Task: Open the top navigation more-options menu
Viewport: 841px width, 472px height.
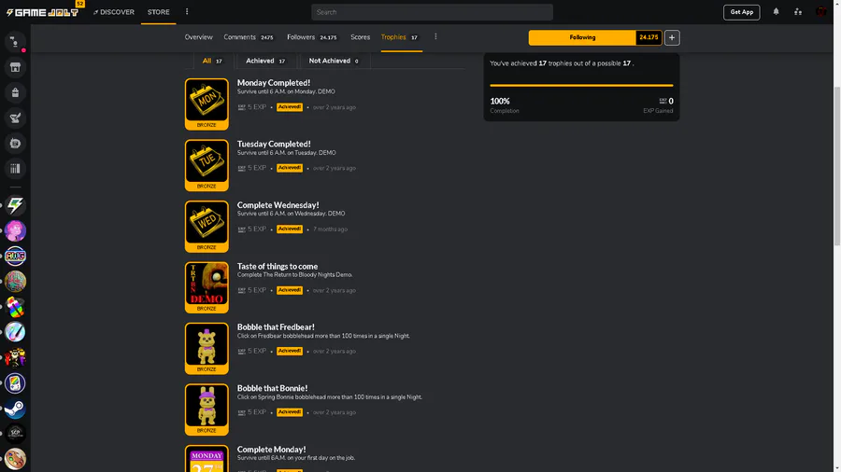Action: tap(187, 12)
